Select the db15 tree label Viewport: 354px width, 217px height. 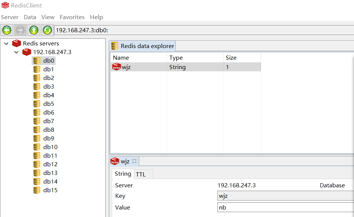tap(50, 190)
